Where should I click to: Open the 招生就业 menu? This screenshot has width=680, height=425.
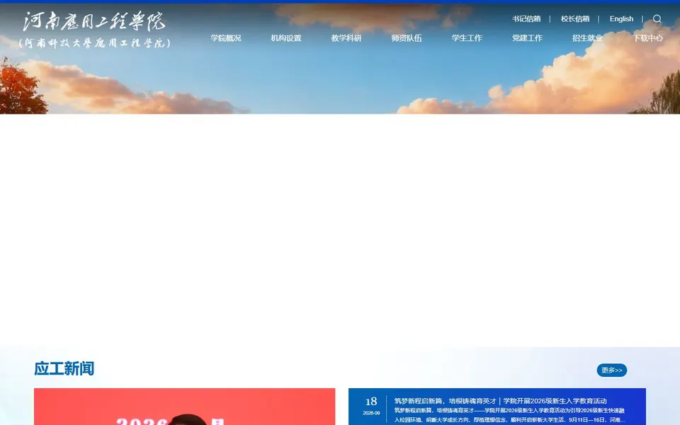click(587, 38)
